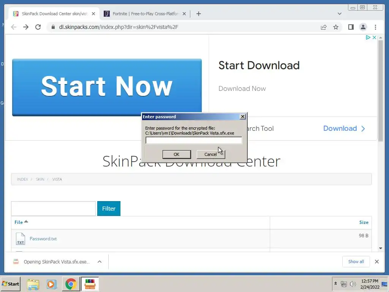Image resolution: width=389 pixels, height=292 pixels.
Task: Click the Download Now ad text
Action: point(242,89)
